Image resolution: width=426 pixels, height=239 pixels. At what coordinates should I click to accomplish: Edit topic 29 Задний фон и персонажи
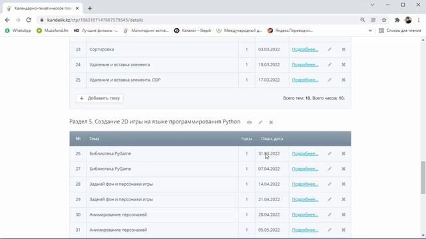(329, 199)
